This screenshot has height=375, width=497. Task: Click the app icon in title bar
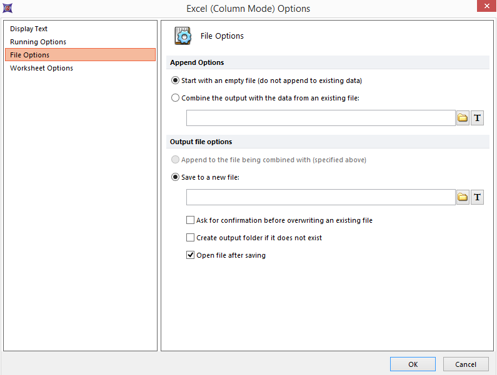coord(7,8)
